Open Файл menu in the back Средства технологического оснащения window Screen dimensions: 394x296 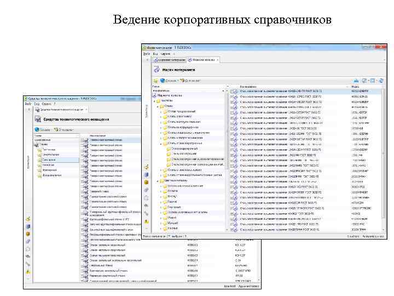click(x=28, y=104)
